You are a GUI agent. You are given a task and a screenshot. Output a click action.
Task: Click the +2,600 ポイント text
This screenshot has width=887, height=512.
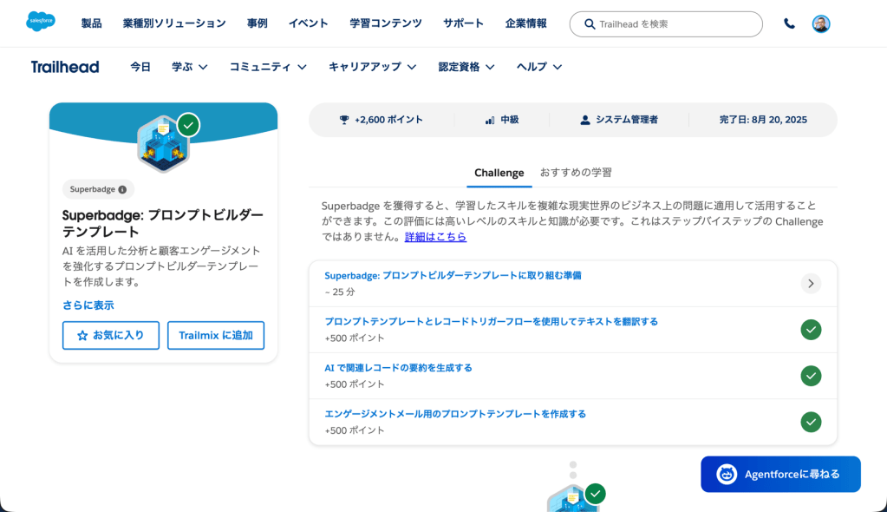tap(388, 120)
